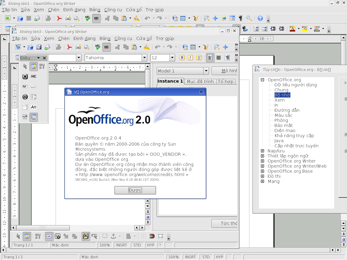Click the Tức thì button
347x260 pixels.
pyautogui.click(x=224, y=223)
